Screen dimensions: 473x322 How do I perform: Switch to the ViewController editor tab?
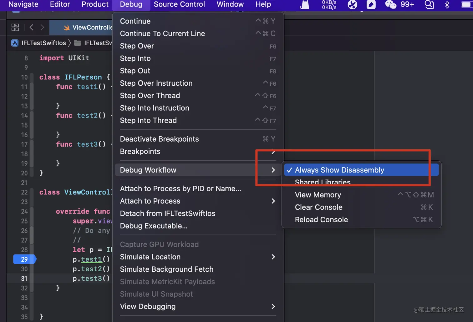[81, 28]
